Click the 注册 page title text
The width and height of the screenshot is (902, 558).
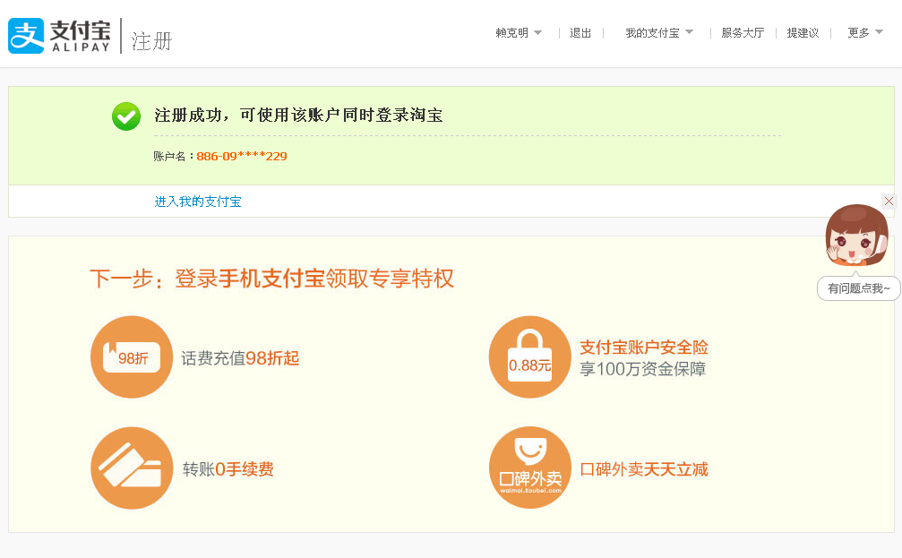(151, 41)
